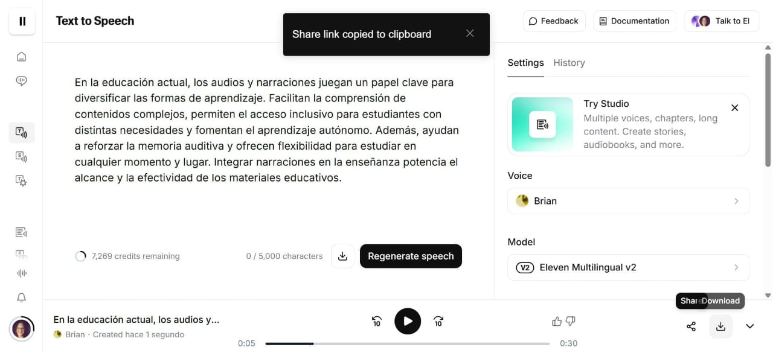Switch to the History tab
This screenshot has height=353, width=773.
tap(568, 63)
